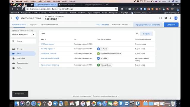Image resolution: width=190 pixels, height=107 pixels.
Task: Click the All Pages trigger on Код пикселя ТЕСТОВЫЙ row
Action: tap(102, 58)
